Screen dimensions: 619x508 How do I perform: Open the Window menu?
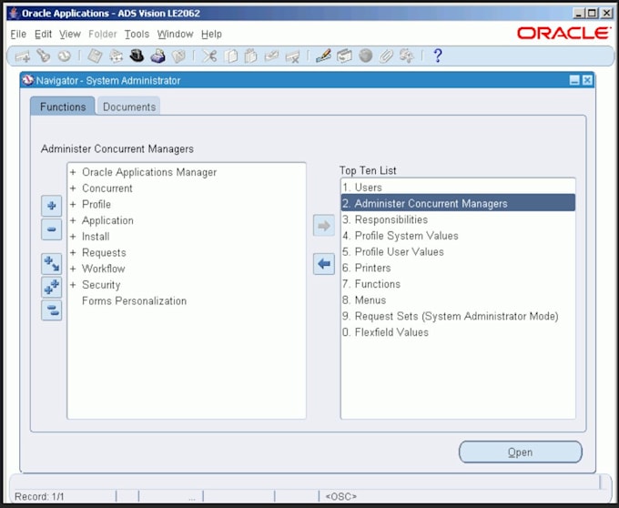click(x=176, y=35)
